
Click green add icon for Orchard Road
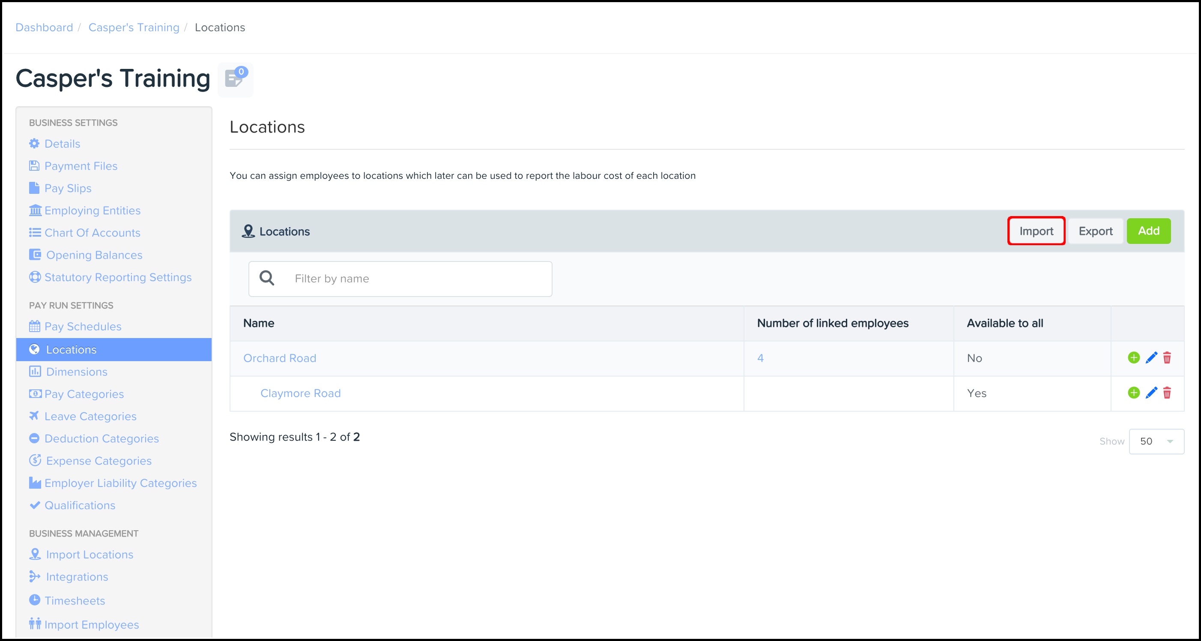[1133, 358]
